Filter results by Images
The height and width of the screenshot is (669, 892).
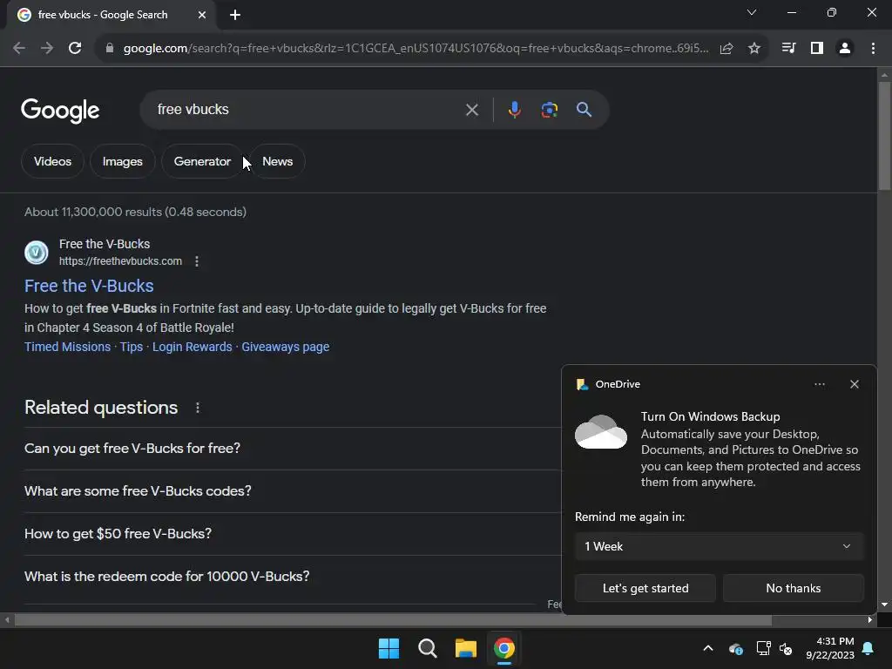[122, 161]
